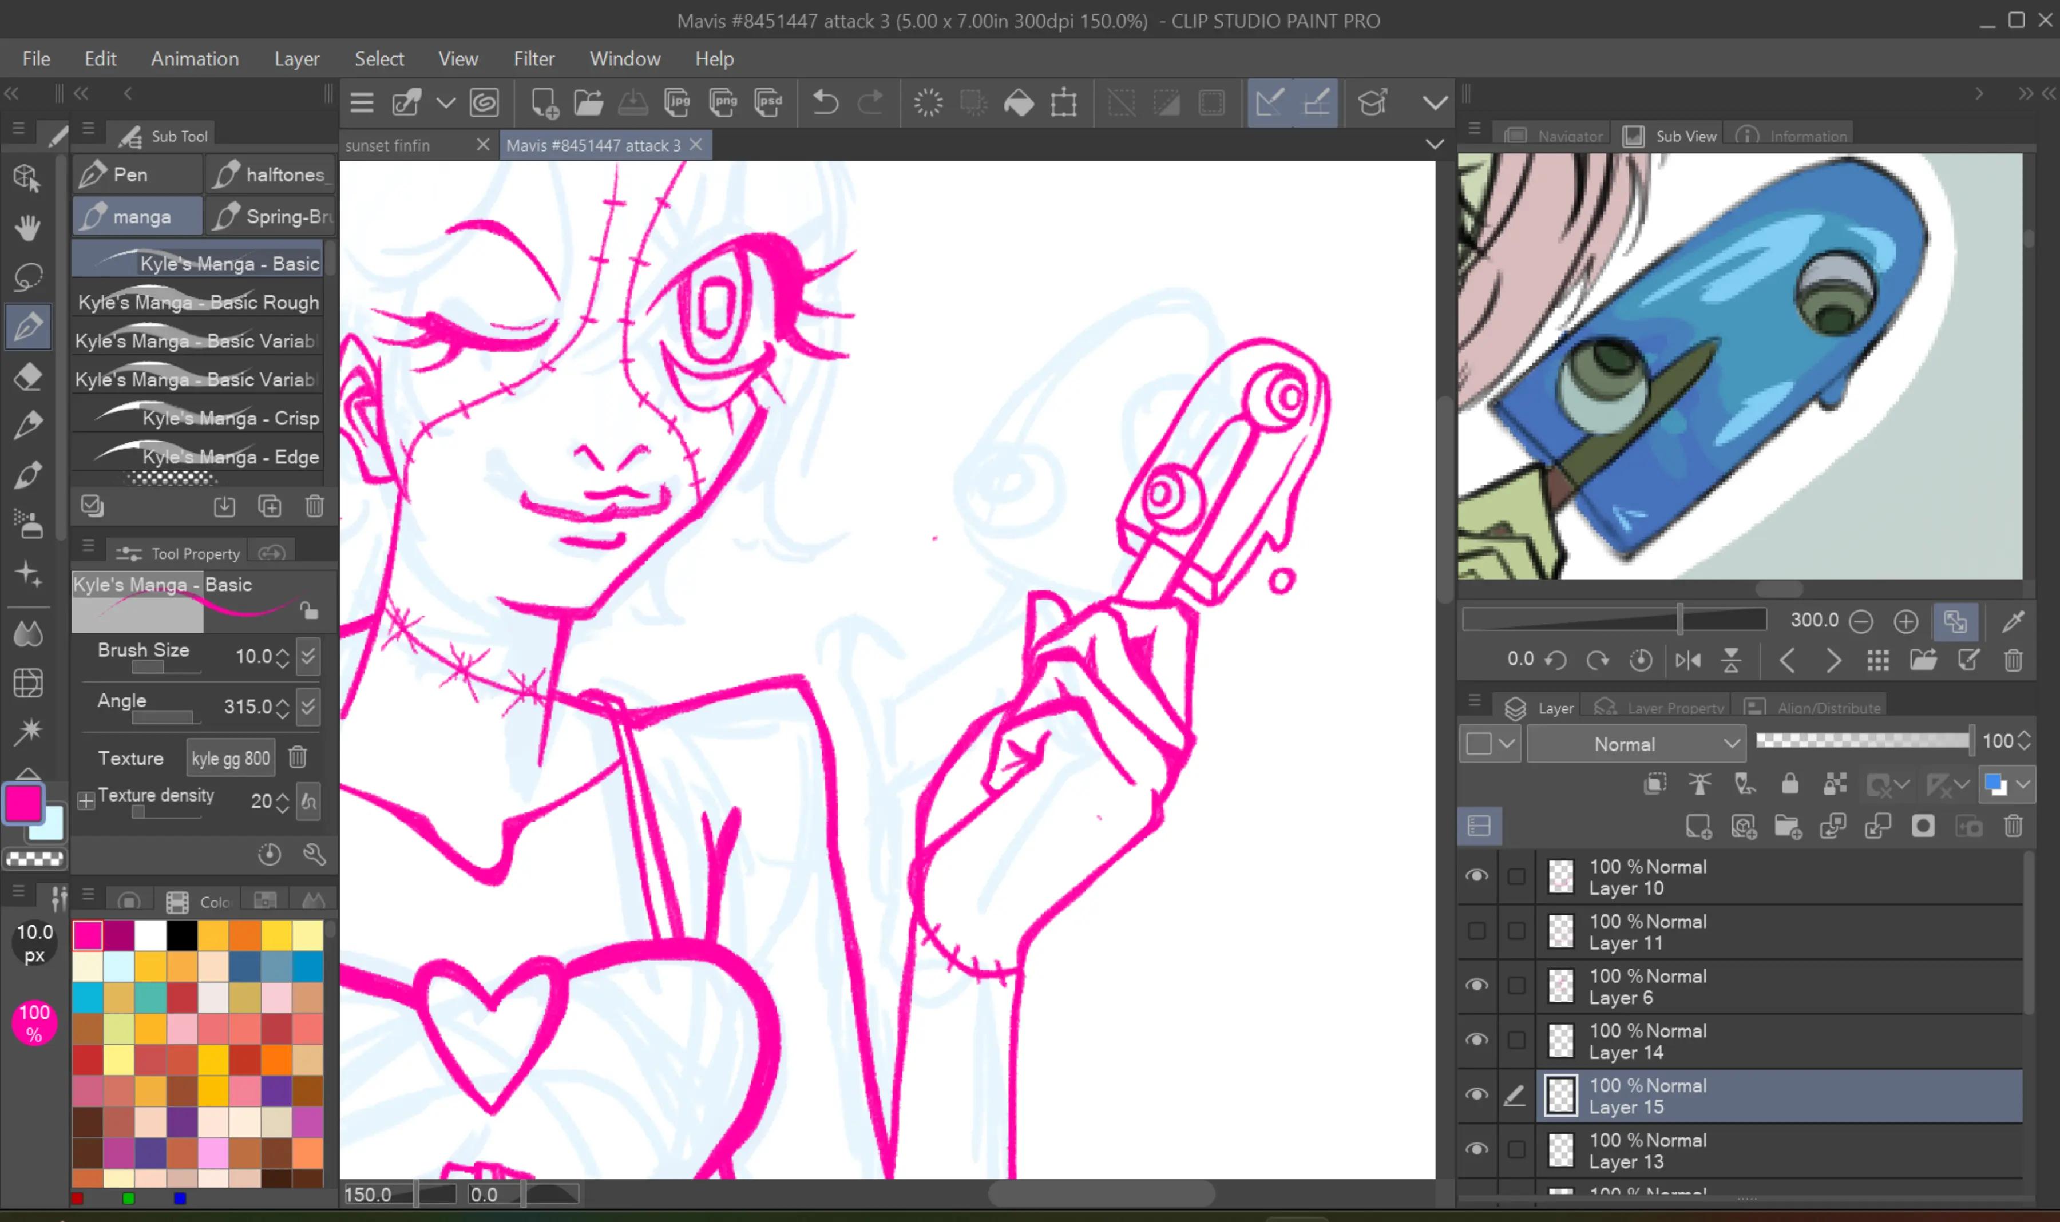The height and width of the screenshot is (1222, 2060).
Task: Click the Undo arrow in command bar
Action: pyautogui.click(x=825, y=103)
